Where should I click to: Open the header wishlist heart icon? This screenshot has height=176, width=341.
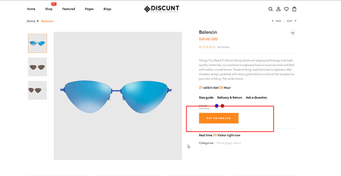pos(286,9)
